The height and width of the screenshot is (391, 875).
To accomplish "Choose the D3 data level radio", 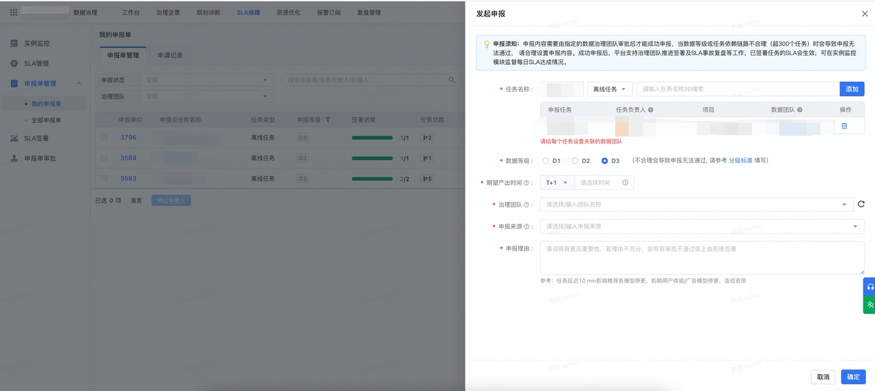I will 604,161.
